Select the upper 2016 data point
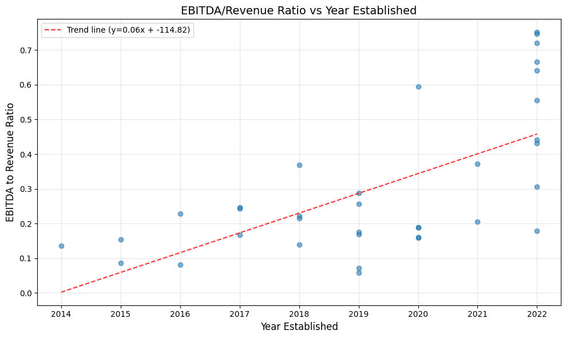 pyautogui.click(x=180, y=214)
